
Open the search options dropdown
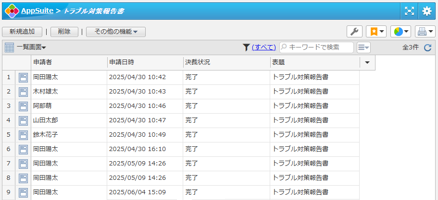[x=364, y=47]
